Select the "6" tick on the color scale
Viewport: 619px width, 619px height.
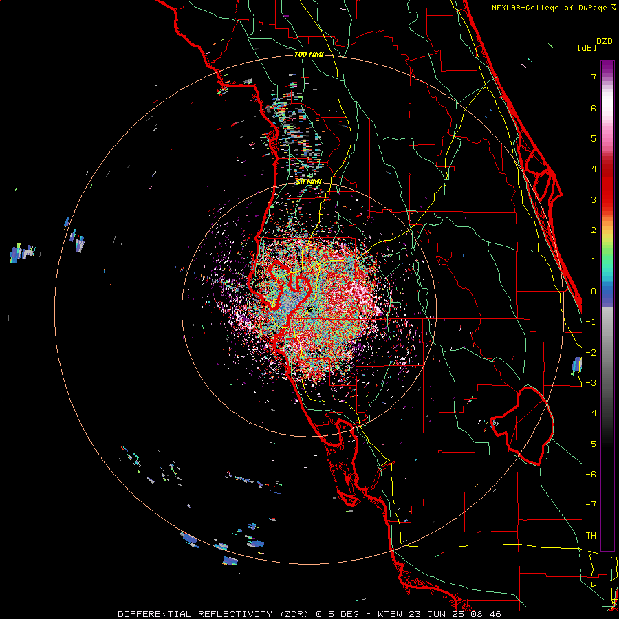click(x=594, y=108)
